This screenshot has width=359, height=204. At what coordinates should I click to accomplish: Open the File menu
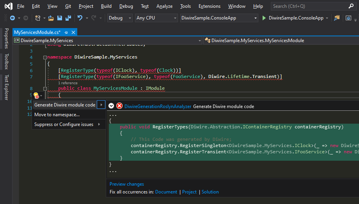(x=21, y=6)
